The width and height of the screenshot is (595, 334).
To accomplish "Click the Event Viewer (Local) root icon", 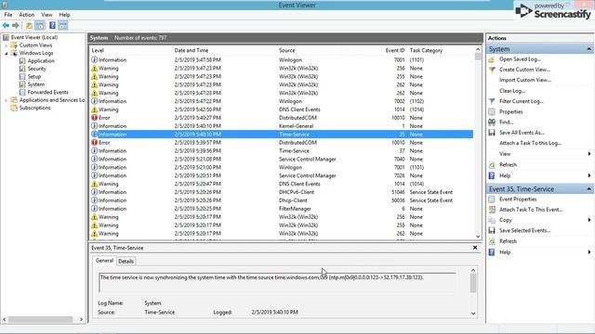I will [6, 37].
